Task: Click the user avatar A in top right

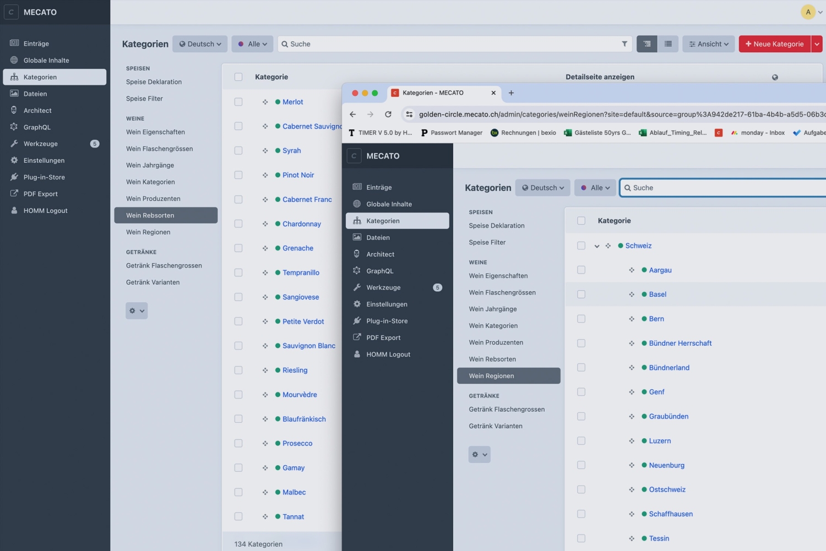Action: coord(808,12)
